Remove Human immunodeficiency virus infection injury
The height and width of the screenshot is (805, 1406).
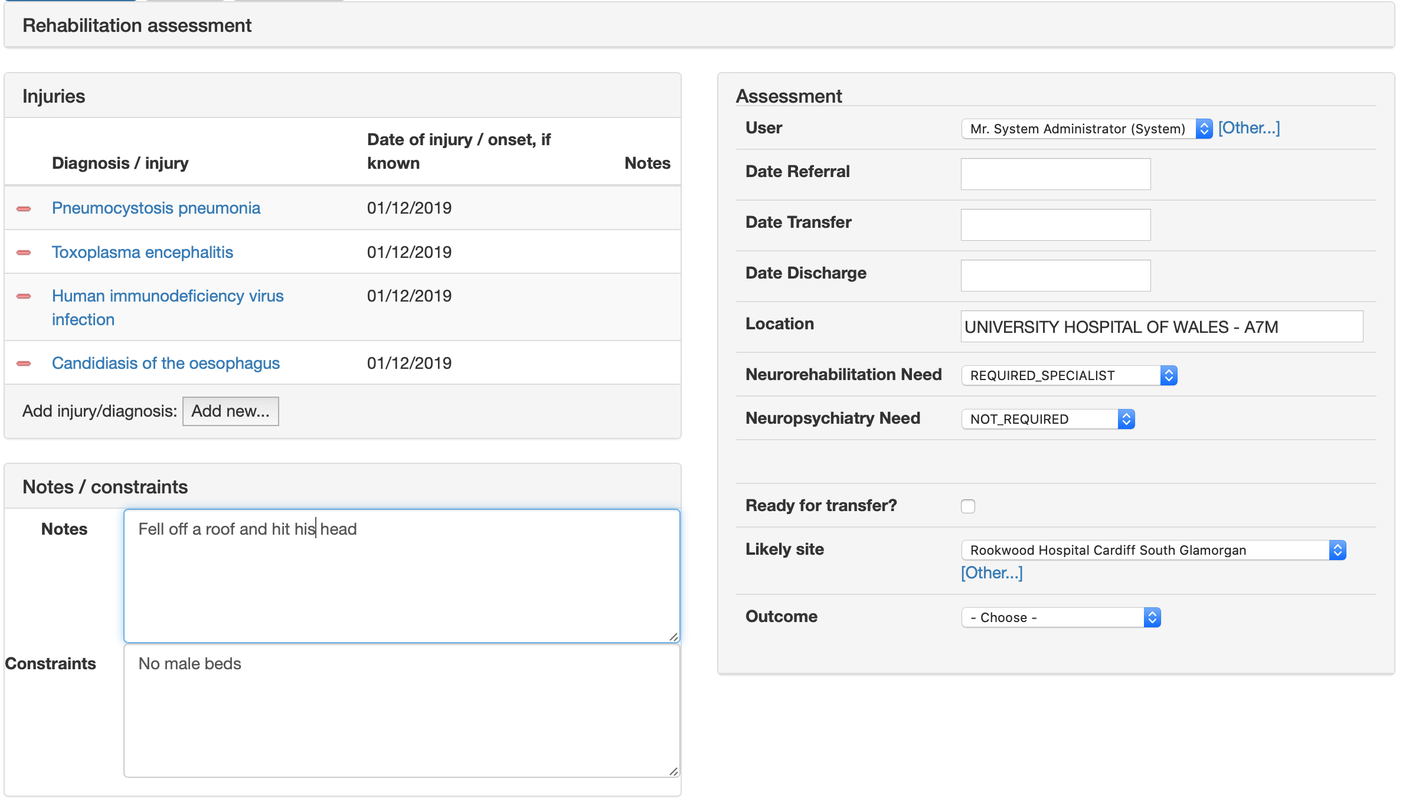click(x=24, y=297)
